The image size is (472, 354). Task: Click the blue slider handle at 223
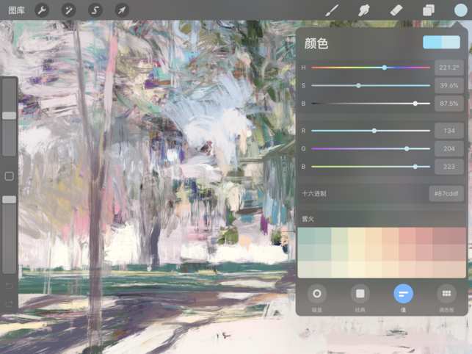click(415, 167)
